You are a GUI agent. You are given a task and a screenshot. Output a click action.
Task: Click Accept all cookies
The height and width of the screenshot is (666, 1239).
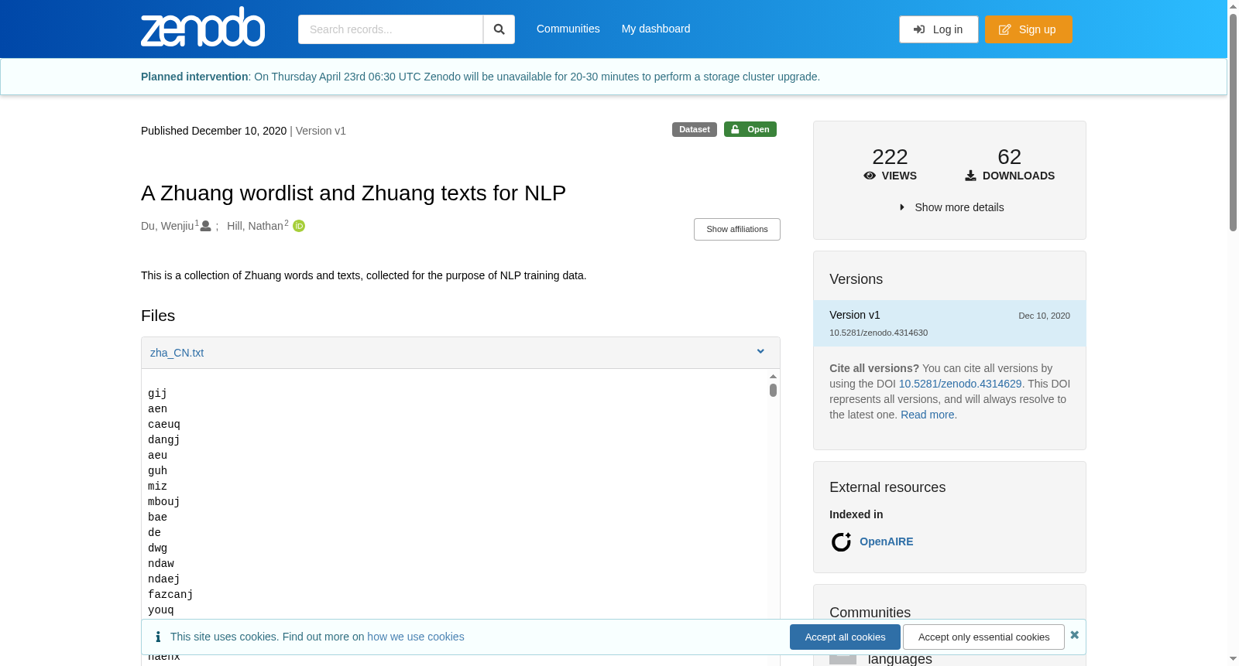pos(845,637)
